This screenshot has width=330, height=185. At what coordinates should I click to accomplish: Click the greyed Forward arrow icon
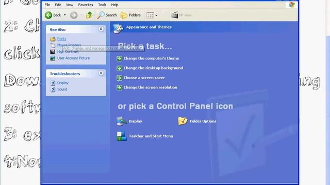tap(74, 15)
